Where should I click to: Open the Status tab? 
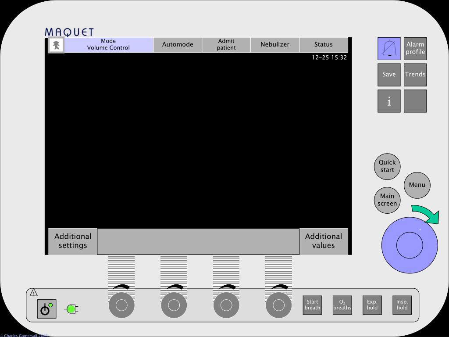324,45
